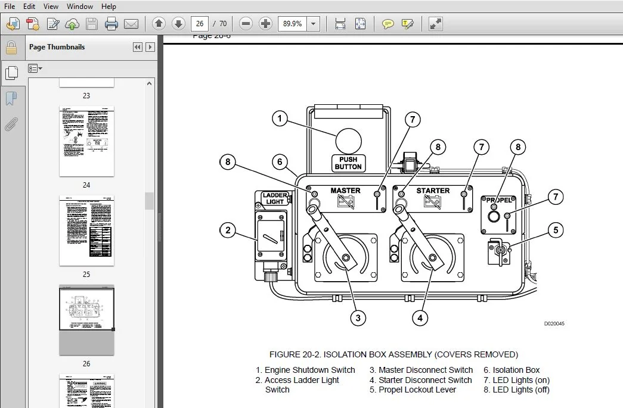Image resolution: width=623 pixels, height=408 pixels.
Task: Select page 24 thumbnail
Action: 86,141
